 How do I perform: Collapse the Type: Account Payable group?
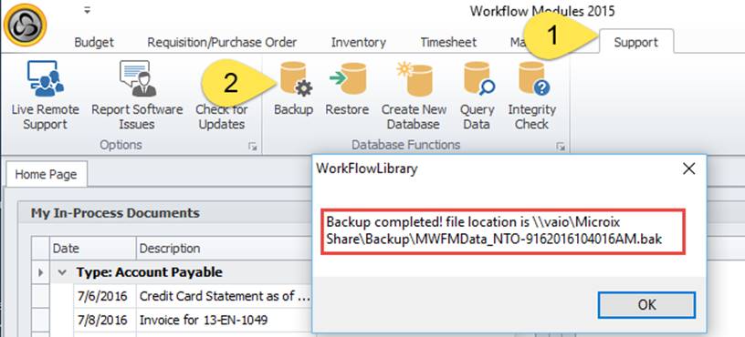pos(61,272)
